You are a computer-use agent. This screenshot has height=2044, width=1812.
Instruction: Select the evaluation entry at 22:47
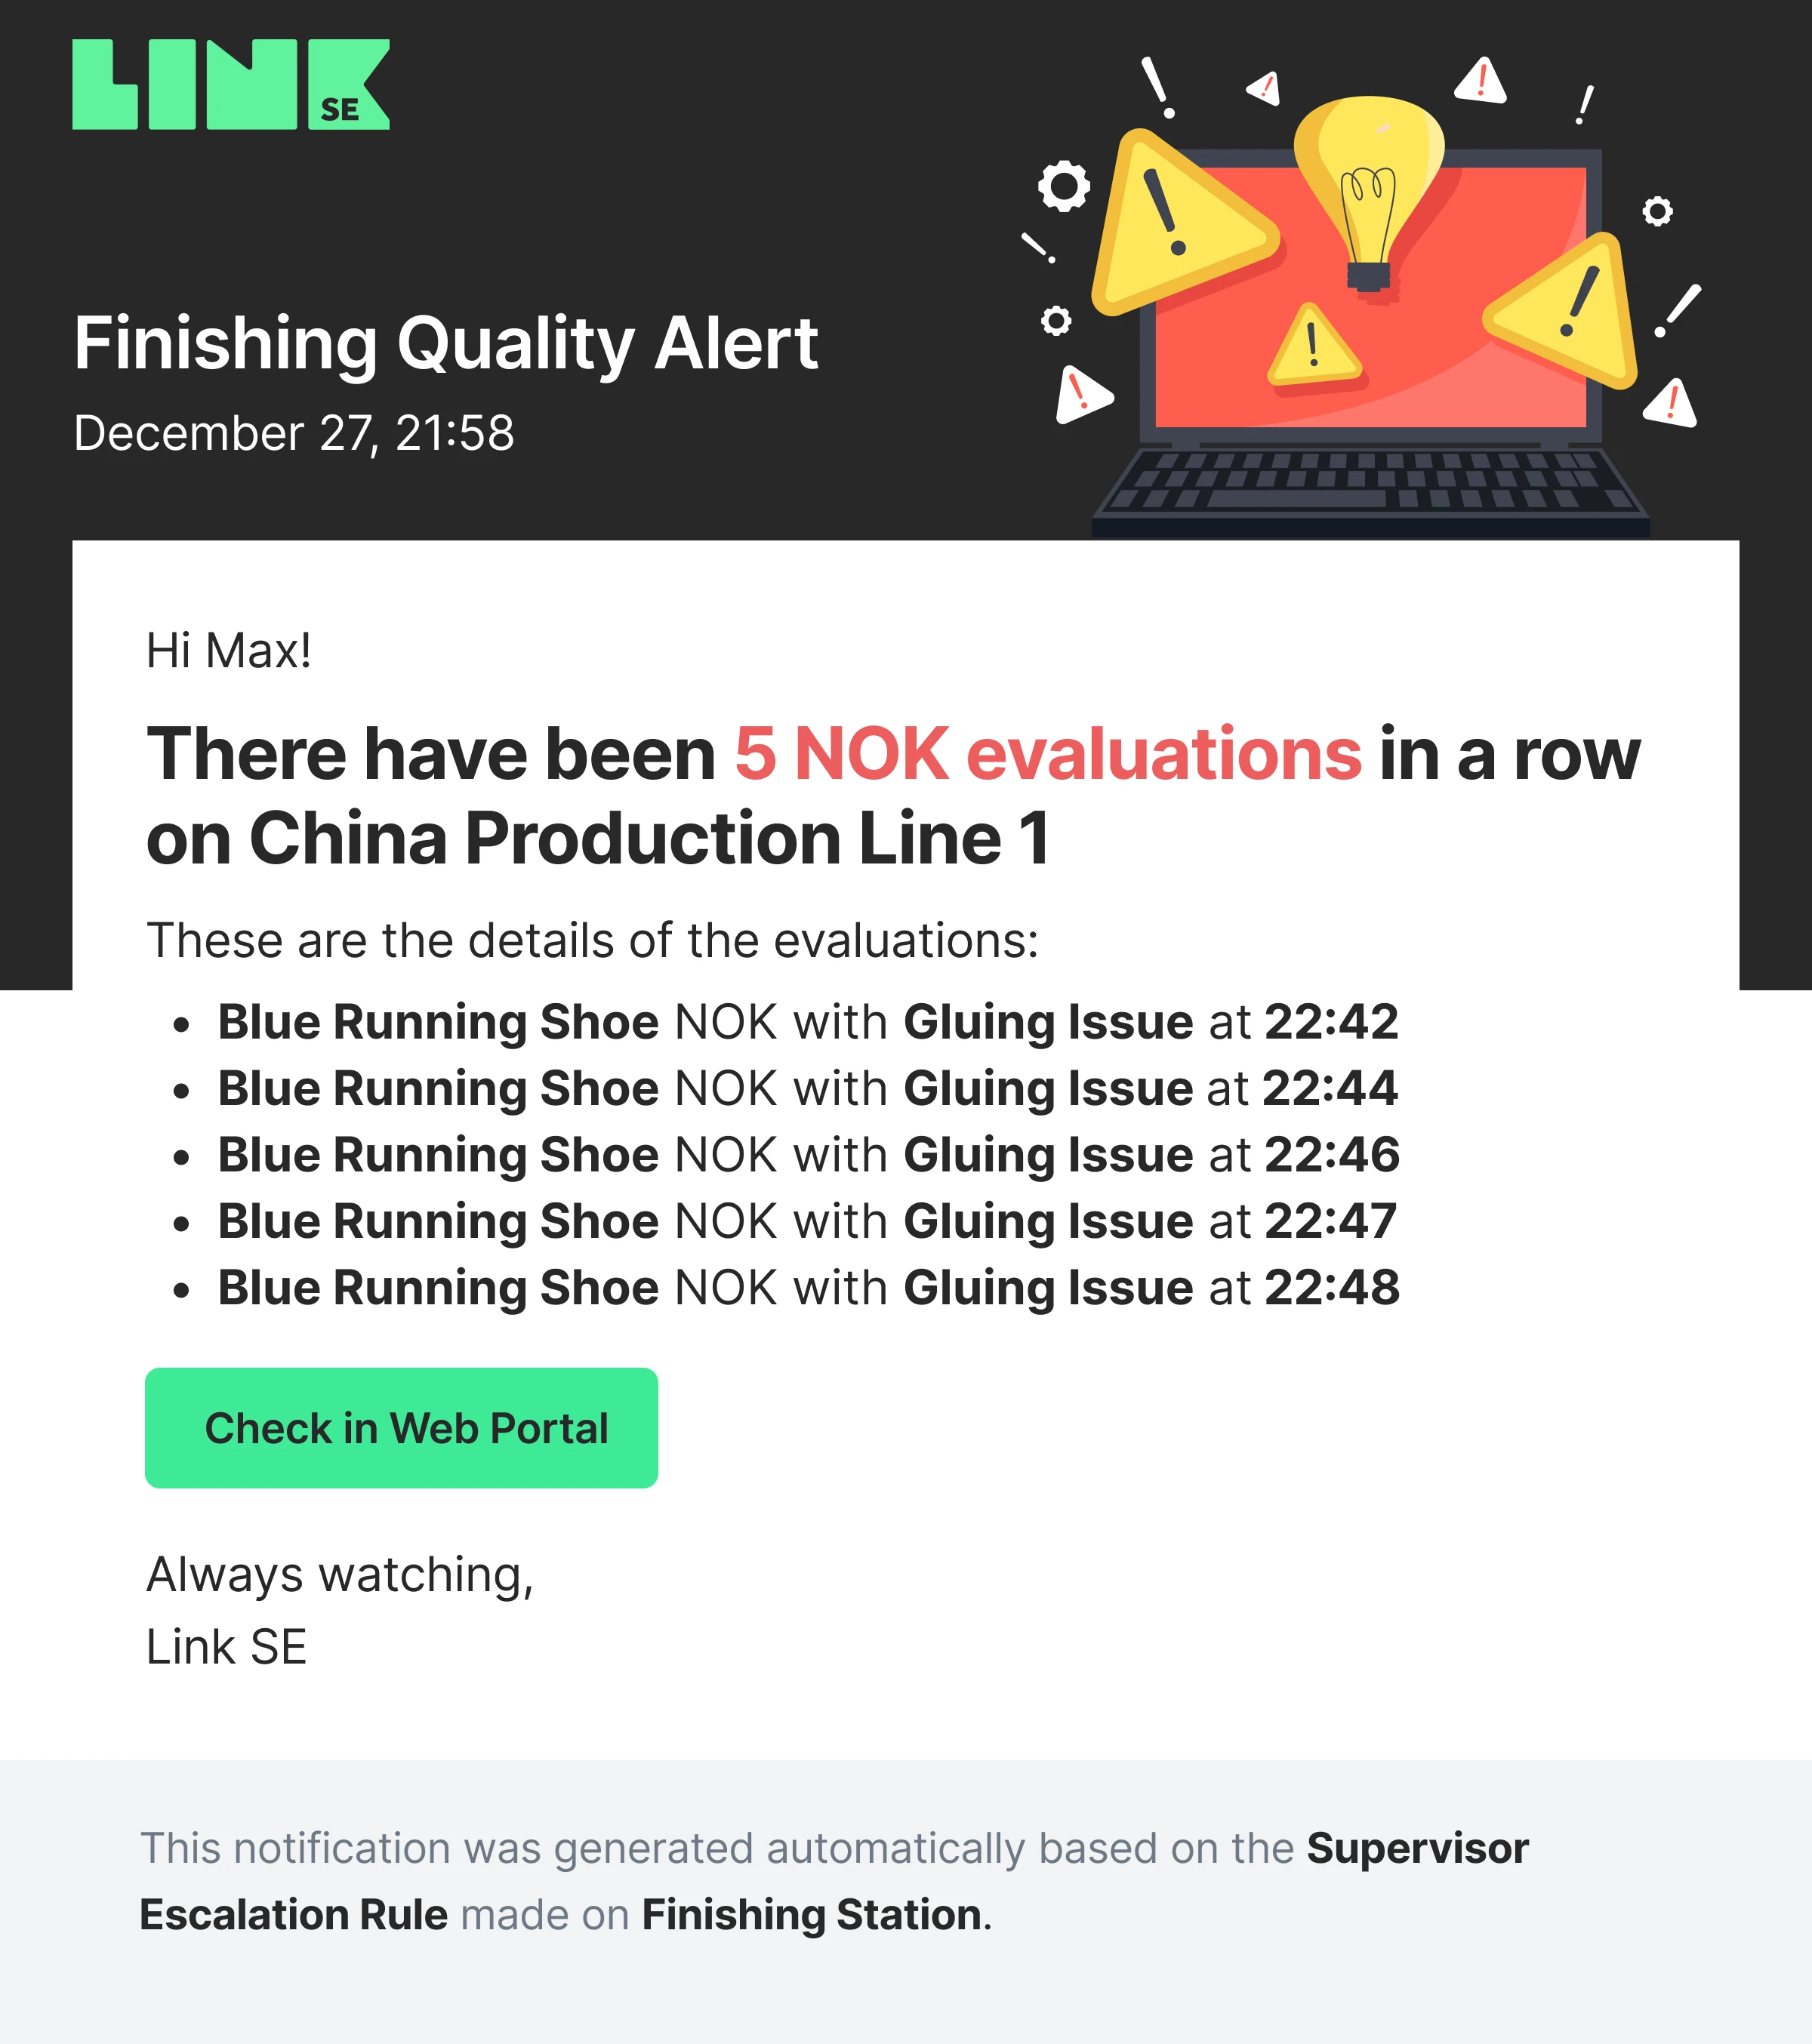(x=808, y=1220)
